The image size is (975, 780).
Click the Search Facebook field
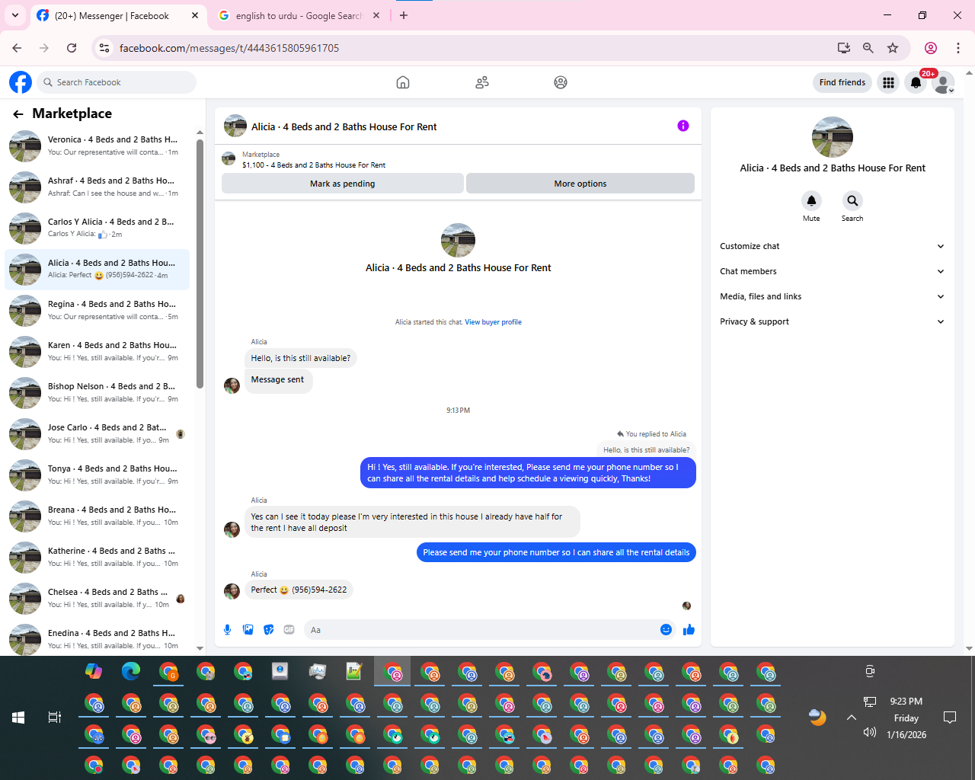coord(117,82)
